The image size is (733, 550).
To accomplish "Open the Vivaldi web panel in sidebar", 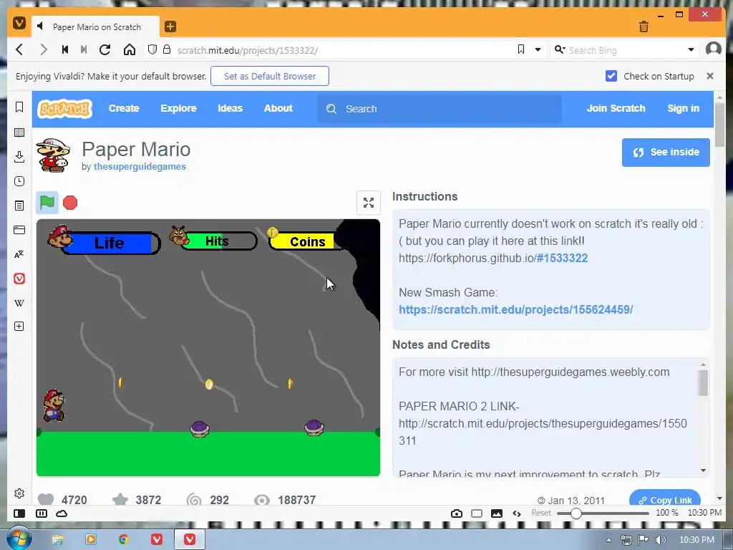I will pos(19,279).
